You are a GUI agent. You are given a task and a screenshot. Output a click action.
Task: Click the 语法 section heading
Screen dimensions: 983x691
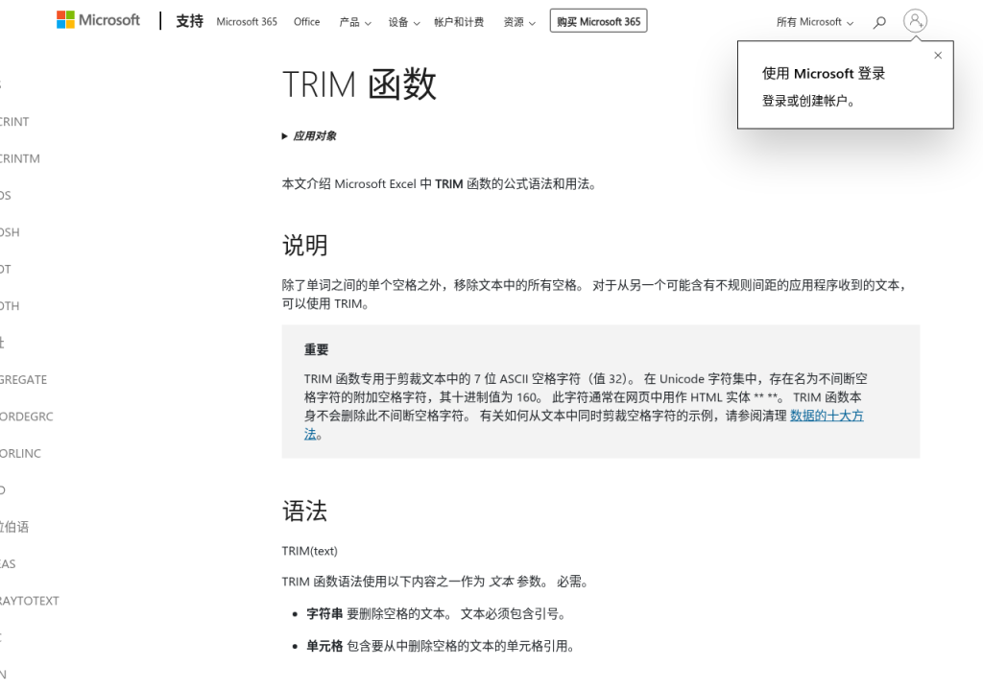point(304,511)
